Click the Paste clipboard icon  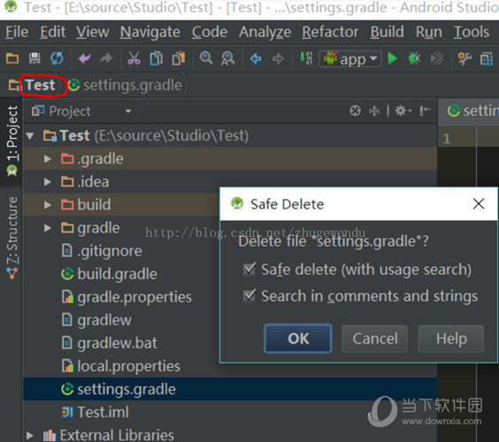[x=178, y=58]
